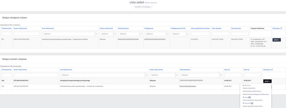
Task: Sort delegations by Data wyjazdu header
Action: pyautogui.click(x=215, y=29)
